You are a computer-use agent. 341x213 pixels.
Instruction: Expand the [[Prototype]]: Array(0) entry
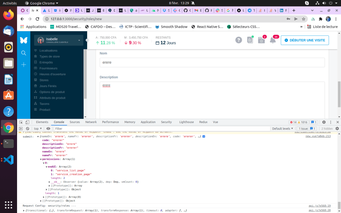(x=44, y=197)
